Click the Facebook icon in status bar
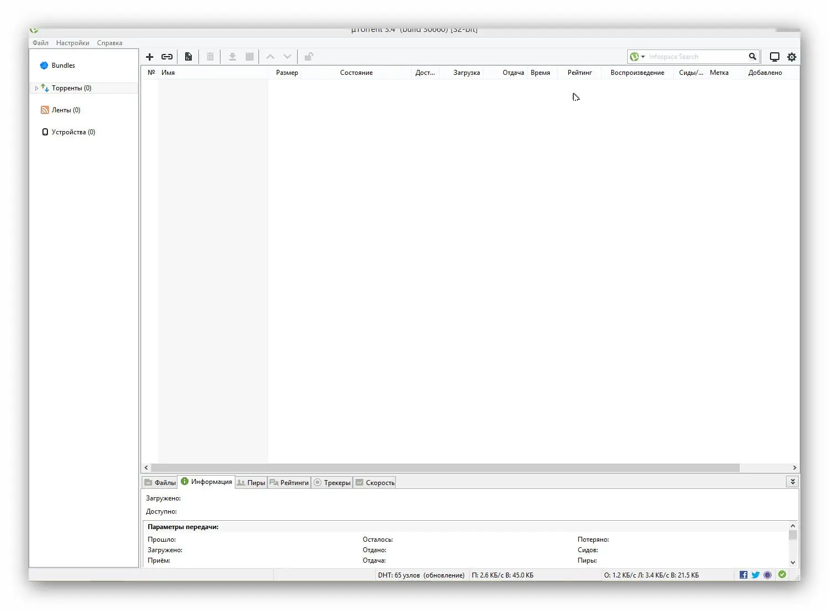 tap(744, 575)
